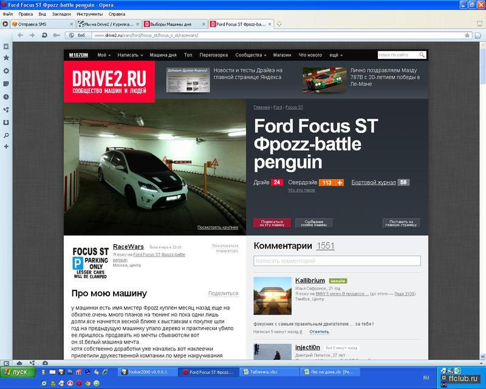Click the Сообщение хозяину машины button
Screen dimensions: 486x389
[x=314, y=223]
